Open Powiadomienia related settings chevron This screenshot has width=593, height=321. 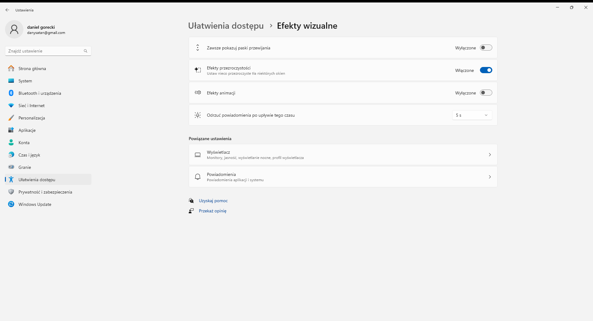(x=490, y=177)
